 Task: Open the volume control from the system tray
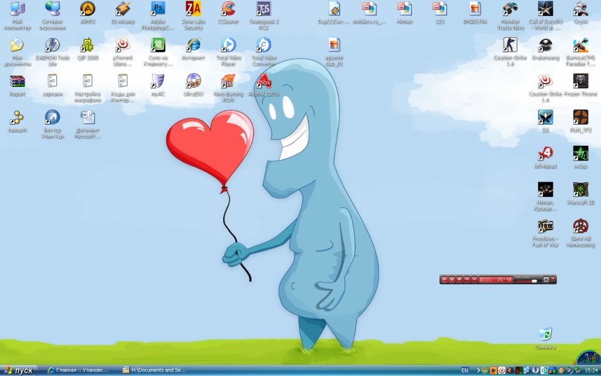(509, 370)
